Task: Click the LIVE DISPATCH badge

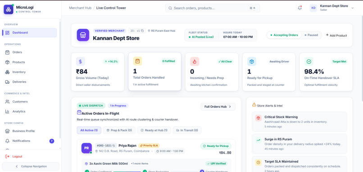Action: [x=91, y=106]
